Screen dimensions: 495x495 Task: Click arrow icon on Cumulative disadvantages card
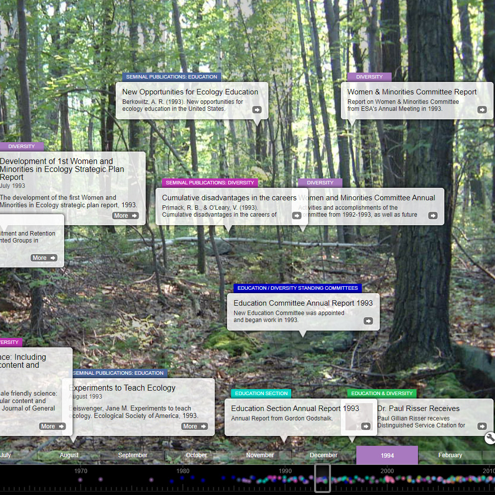[x=297, y=216]
